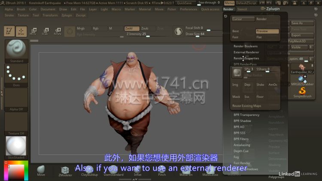Choose the DamStandard brush
The image size is (322, 181).
pyautogui.click(x=114, y=171)
